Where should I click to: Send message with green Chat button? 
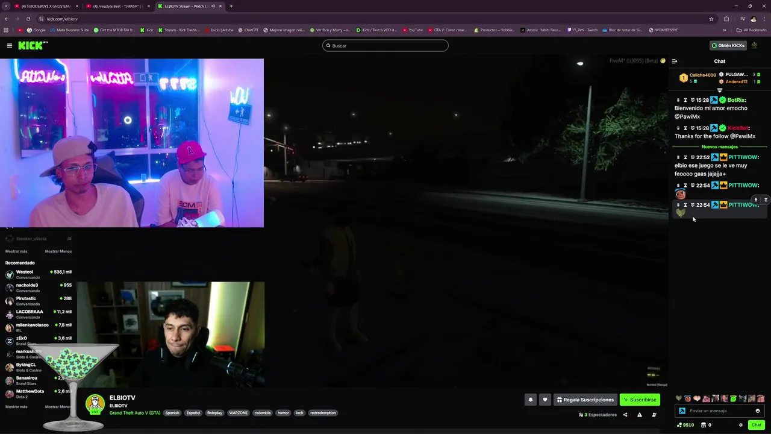[x=757, y=425]
